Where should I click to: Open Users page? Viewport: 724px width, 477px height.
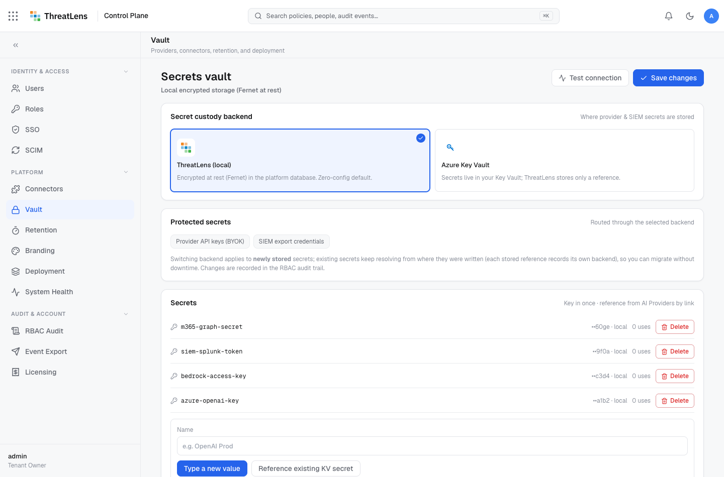coord(70,88)
